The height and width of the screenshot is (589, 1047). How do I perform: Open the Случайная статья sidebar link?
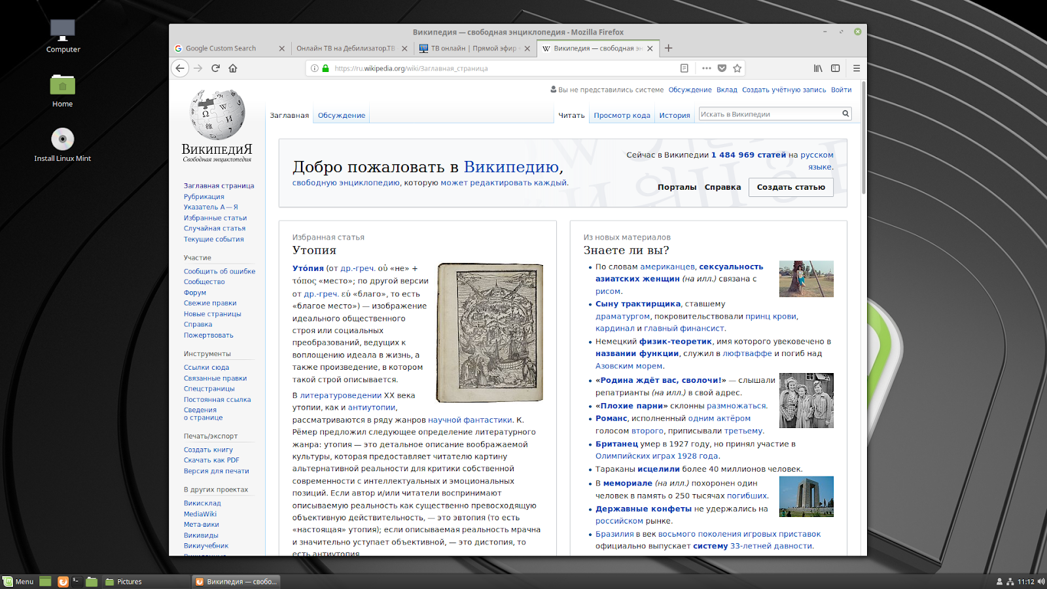click(215, 228)
